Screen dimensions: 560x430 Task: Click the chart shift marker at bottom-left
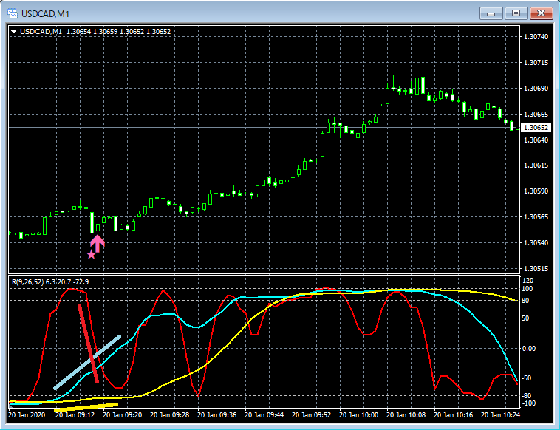(10, 407)
